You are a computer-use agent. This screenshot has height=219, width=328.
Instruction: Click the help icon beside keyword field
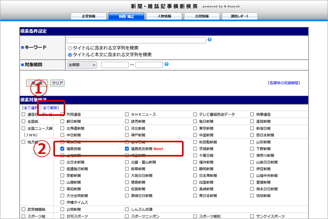coord(210,40)
